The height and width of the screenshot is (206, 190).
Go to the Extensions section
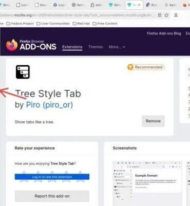72,47
